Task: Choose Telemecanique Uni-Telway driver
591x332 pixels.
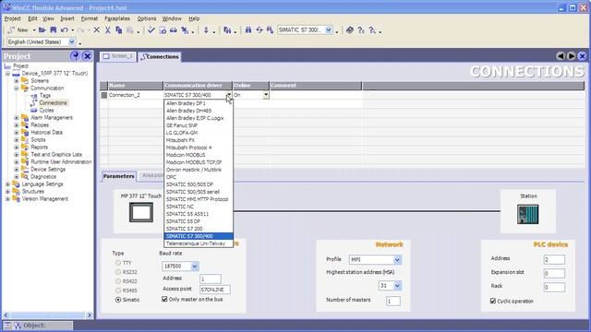Action: [x=199, y=243]
